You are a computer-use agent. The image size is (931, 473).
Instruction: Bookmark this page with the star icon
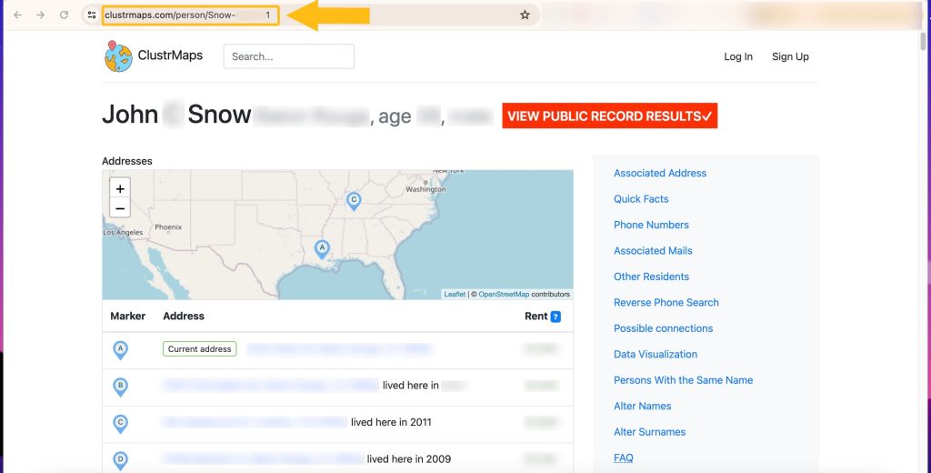(525, 15)
